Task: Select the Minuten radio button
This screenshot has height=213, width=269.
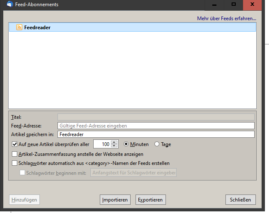Action: tap(126, 144)
